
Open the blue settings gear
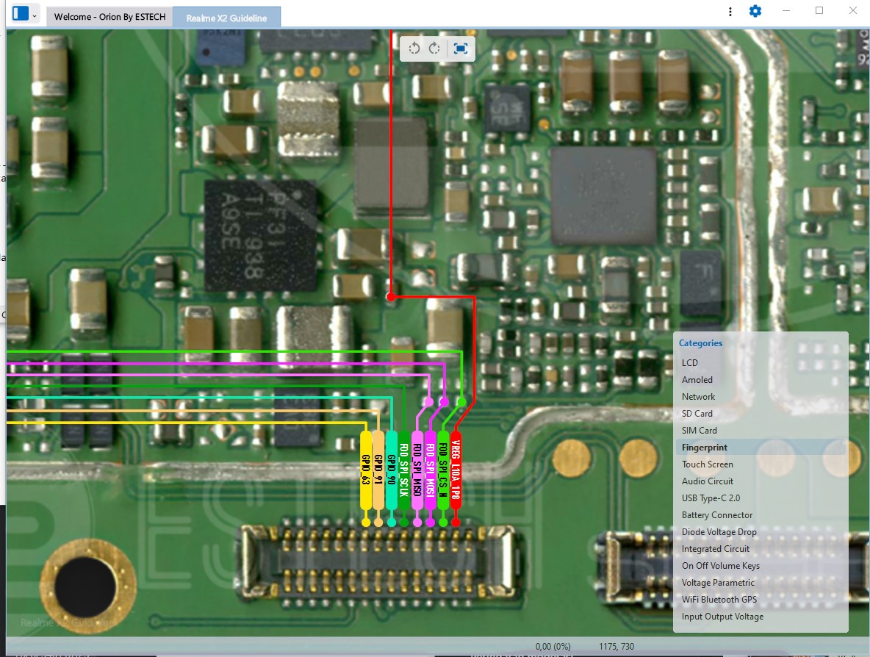point(755,11)
